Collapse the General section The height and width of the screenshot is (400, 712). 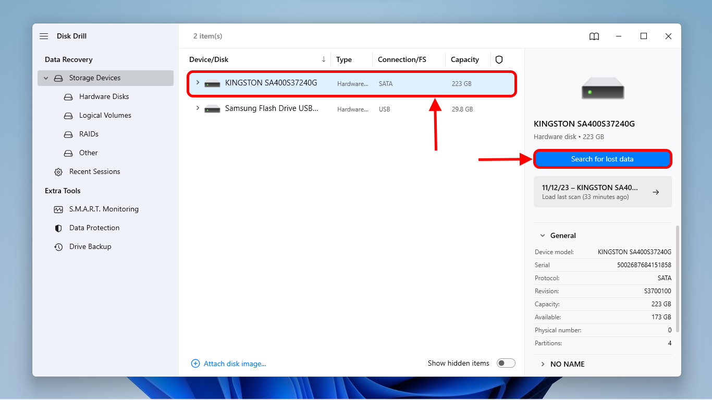tap(543, 235)
